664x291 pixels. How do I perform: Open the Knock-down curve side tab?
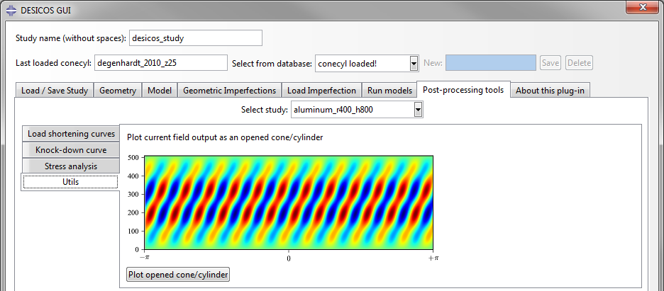[71, 150]
